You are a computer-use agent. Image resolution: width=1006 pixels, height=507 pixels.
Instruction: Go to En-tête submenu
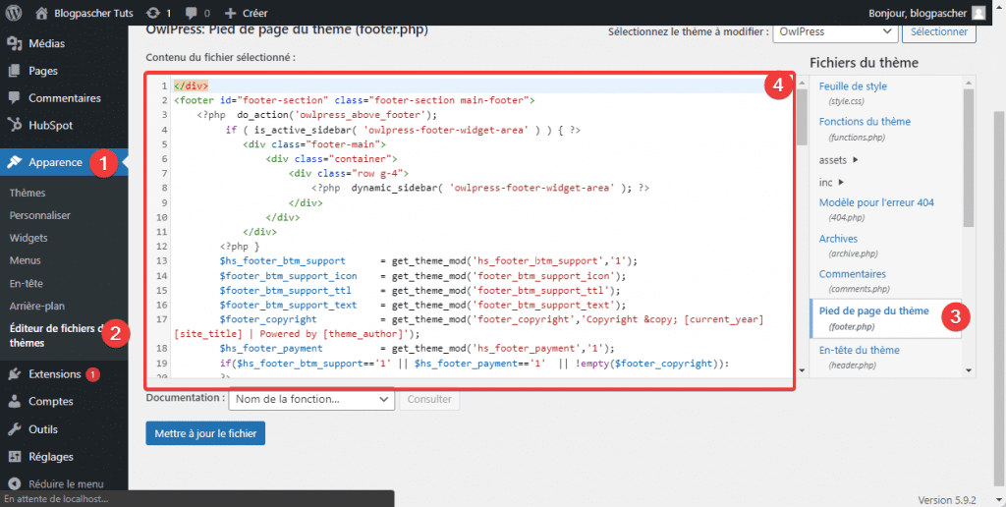pyautogui.click(x=27, y=283)
